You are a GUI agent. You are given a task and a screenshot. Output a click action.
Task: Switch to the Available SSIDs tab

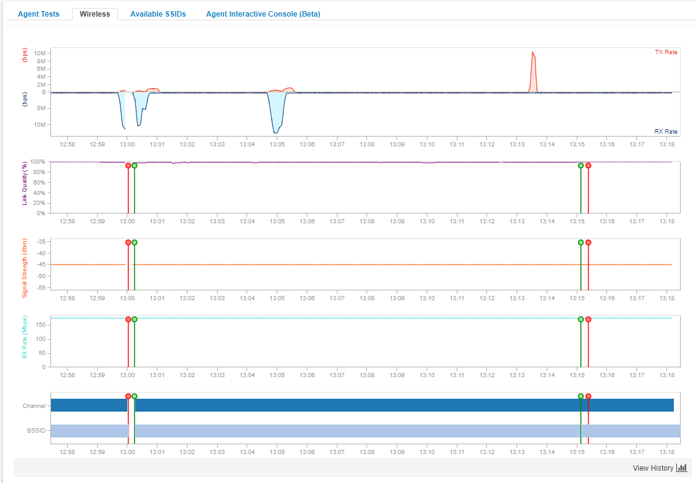(158, 14)
